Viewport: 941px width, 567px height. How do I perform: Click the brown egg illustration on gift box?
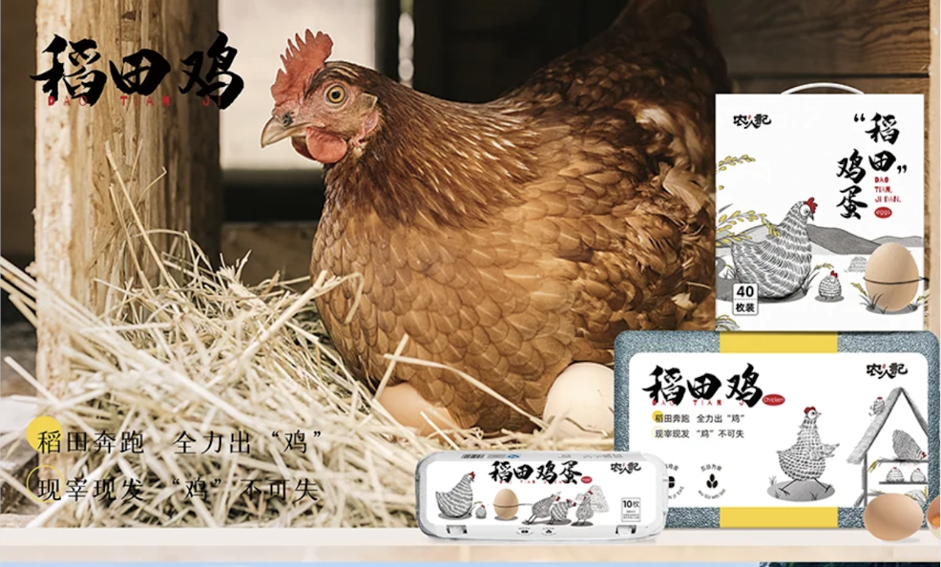coord(891,277)
